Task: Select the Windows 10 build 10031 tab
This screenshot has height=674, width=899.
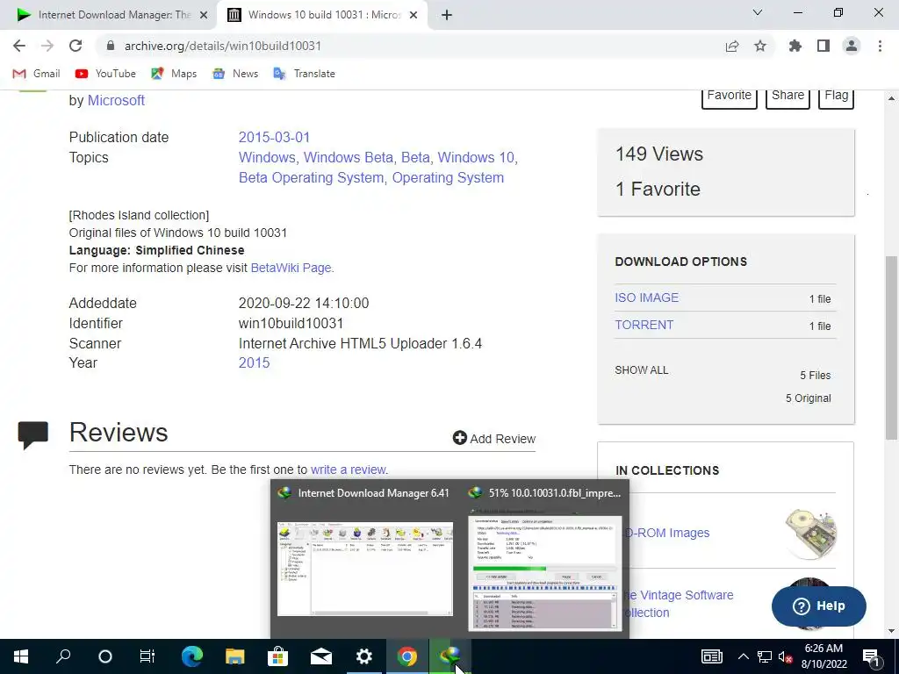Action: click(x=322, y=15)
